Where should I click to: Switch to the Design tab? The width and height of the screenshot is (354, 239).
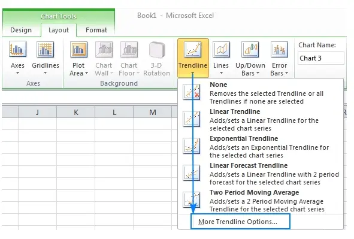[x=21, y=30]
